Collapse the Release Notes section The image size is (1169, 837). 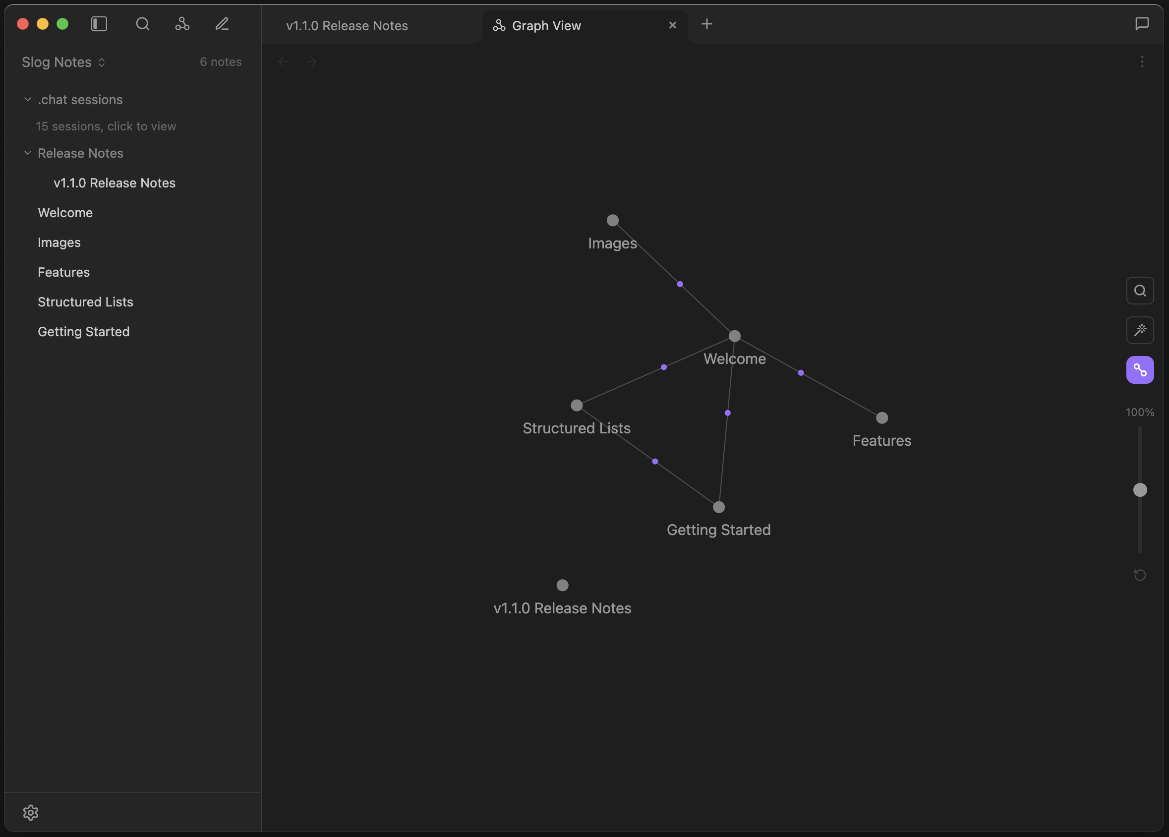[x=27, y=153]
